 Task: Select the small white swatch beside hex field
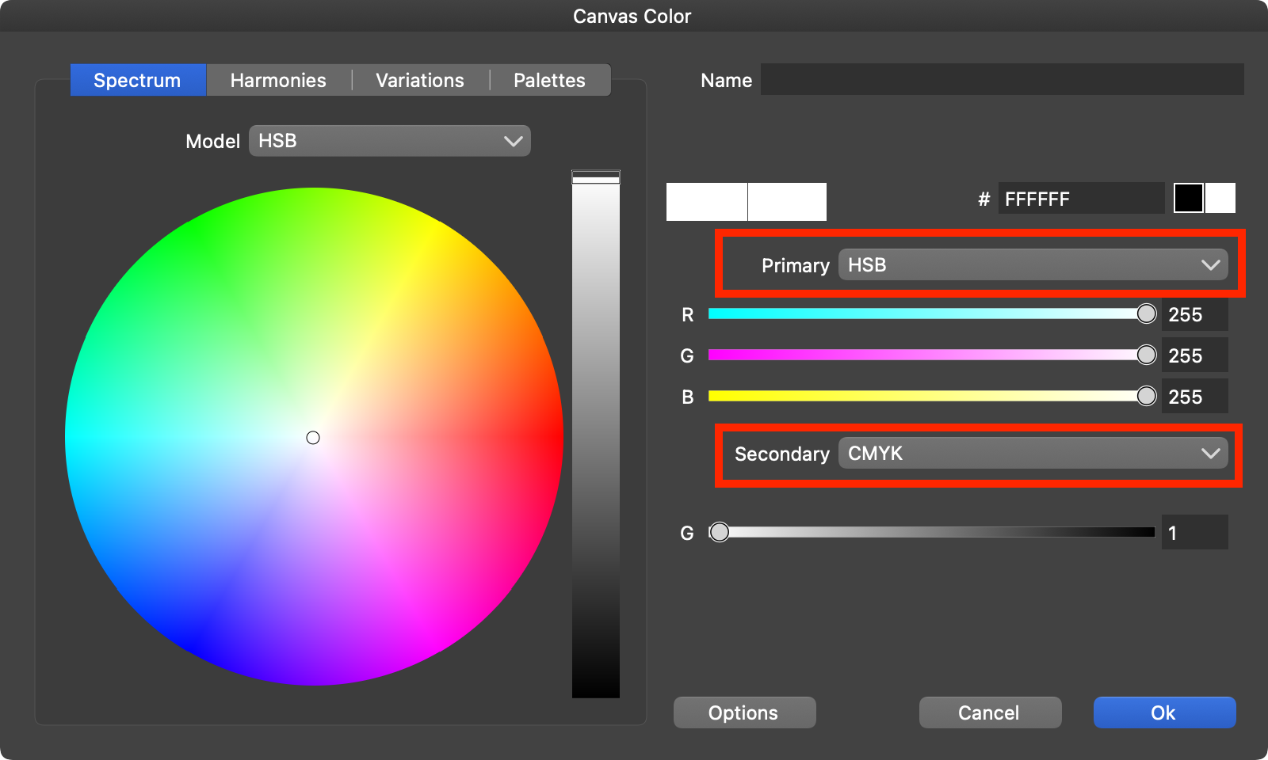click(1220, 198)
